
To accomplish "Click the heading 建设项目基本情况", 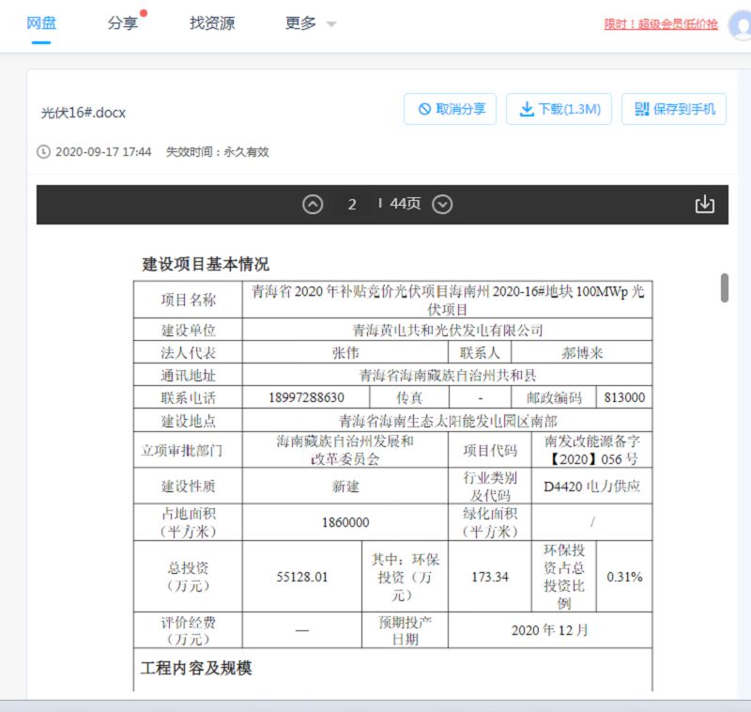I will pyautogui.click(x=205, y=264).
